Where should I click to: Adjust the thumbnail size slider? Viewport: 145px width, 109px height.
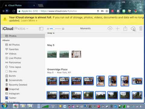coord(55,29)
